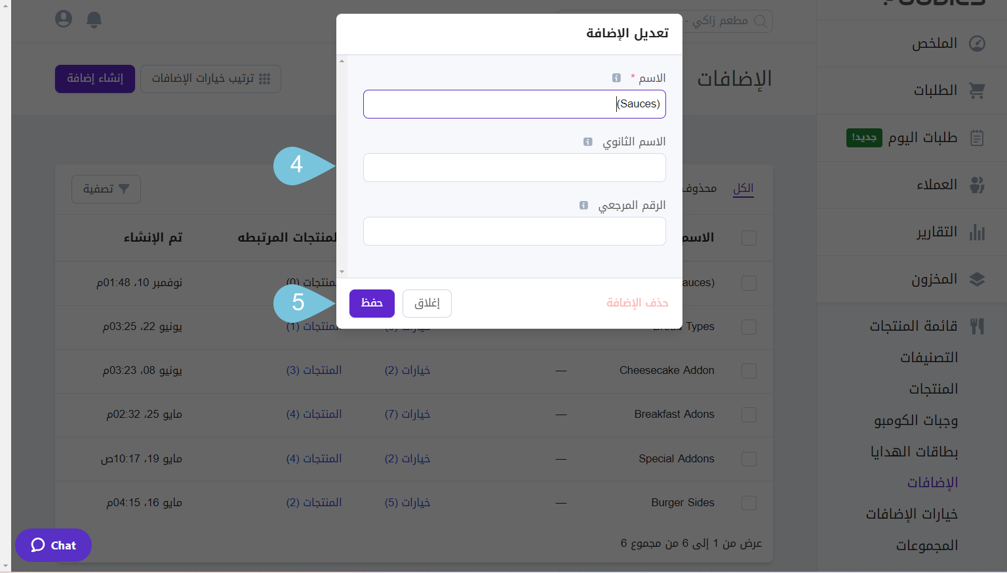Open the المخزون inventory layers icon
The width and height of the screenshot is (1007, 573).
click(977, 278)
